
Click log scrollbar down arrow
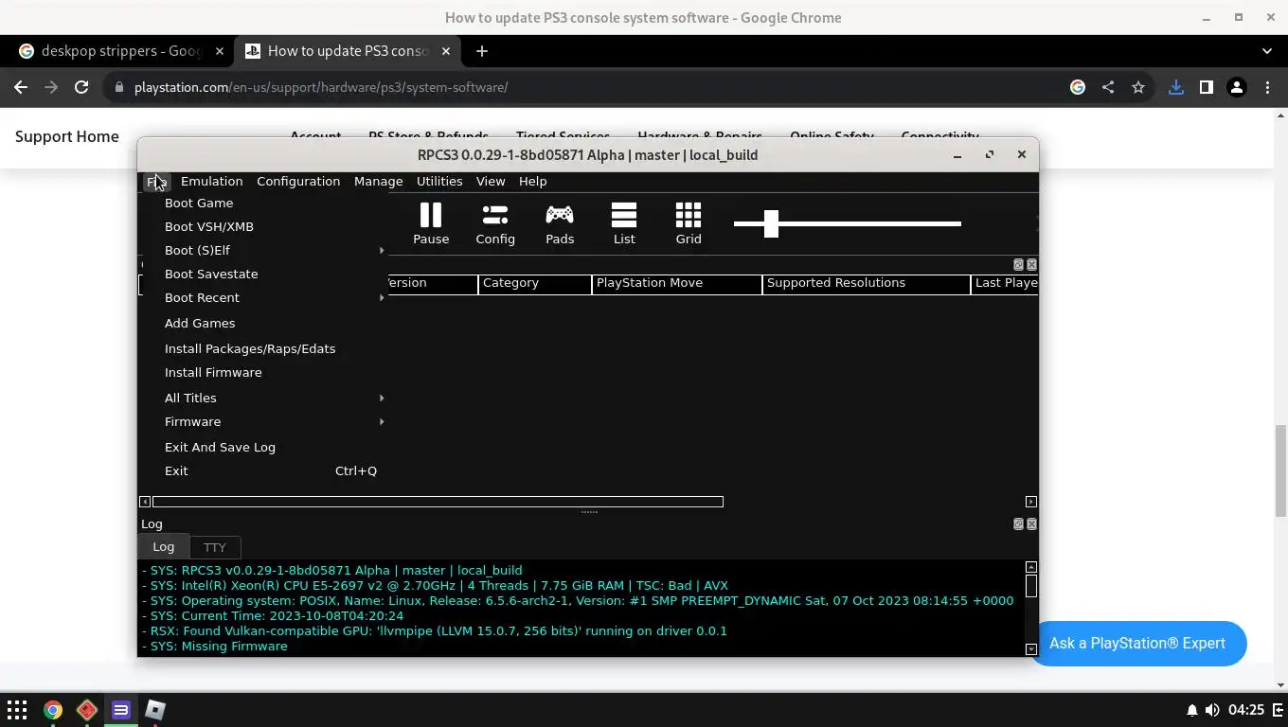[1031, 649]
